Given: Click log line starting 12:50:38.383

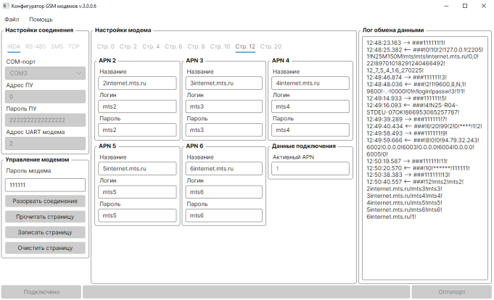Looking at the screenshot, I should (x=408, y=175).
